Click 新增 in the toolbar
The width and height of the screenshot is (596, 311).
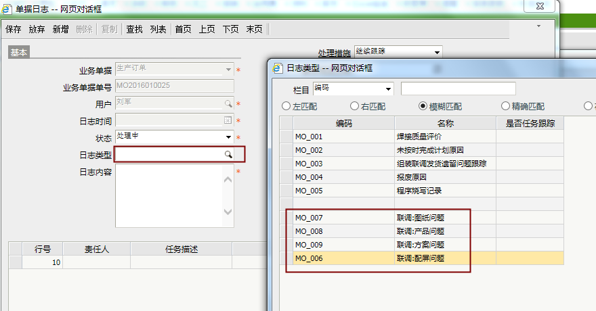point(61,29)
